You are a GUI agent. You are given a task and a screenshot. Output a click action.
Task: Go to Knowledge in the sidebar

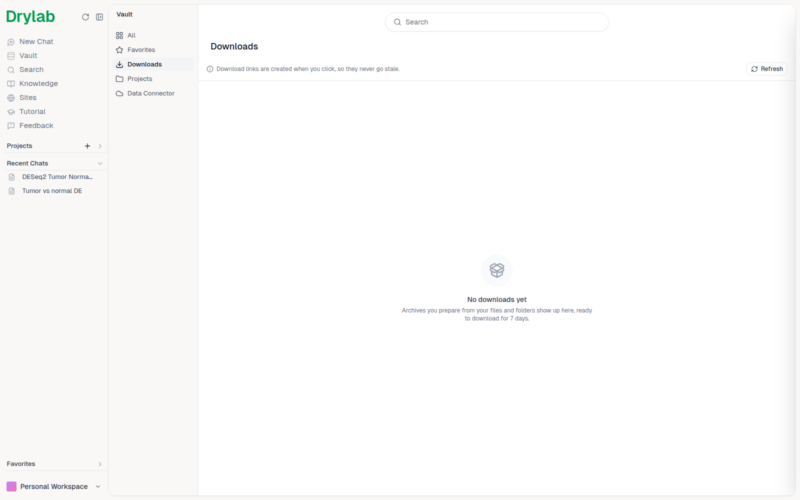(x=38, y=83)
